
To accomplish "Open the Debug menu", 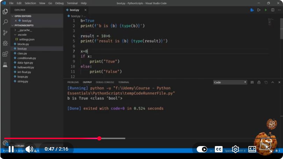I will [59, 3].
